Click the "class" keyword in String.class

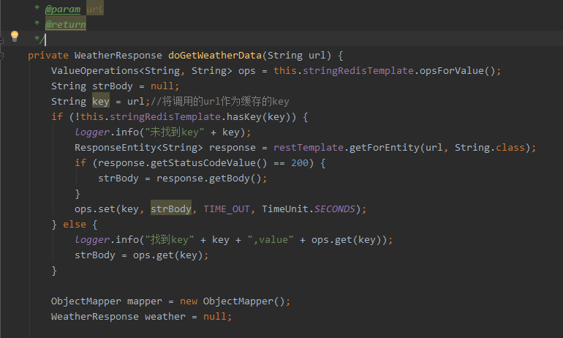(x=510, y=148)
